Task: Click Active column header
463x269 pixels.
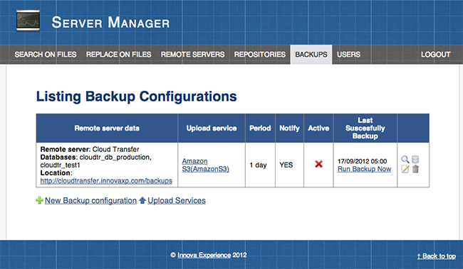Action: click(318, 128)
